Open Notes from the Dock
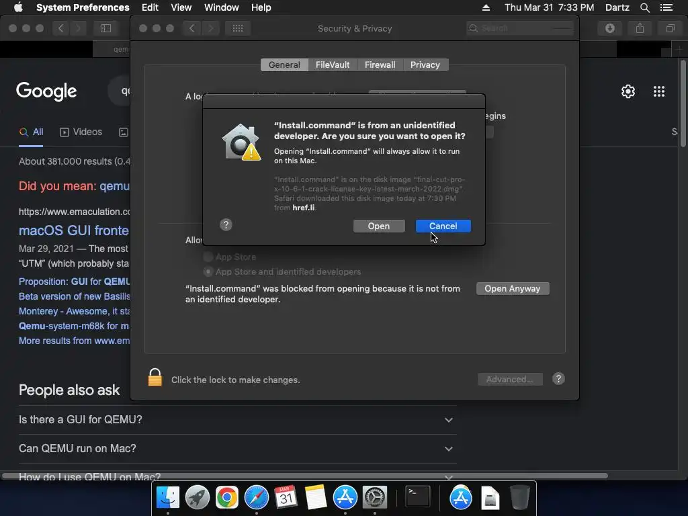Viewport: 688px width, 516px height. [x=316, y=498]
